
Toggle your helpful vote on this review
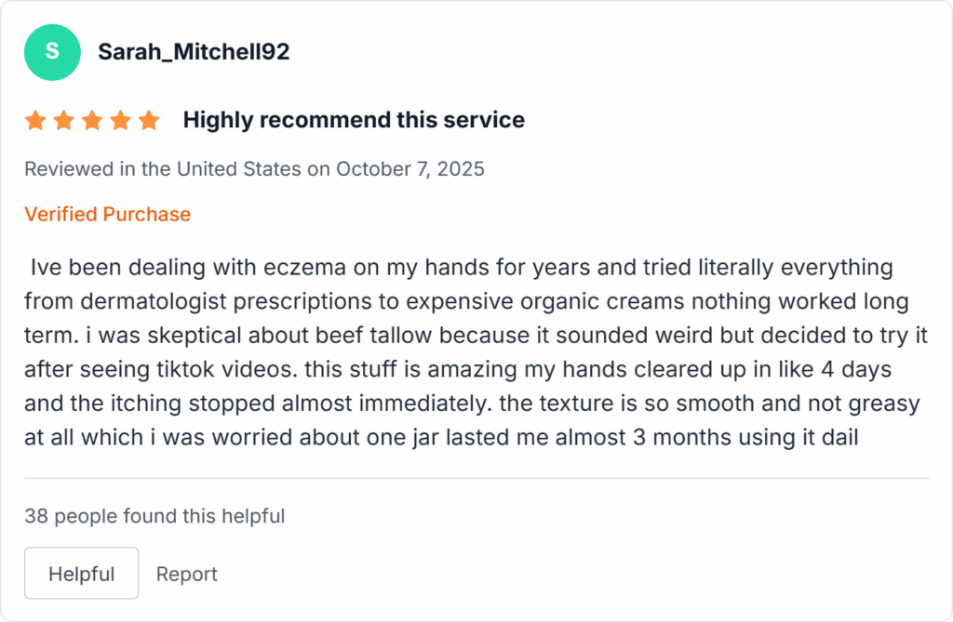(x=81, y=573)
